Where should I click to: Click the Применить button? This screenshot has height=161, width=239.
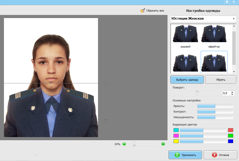click(185, 155)
